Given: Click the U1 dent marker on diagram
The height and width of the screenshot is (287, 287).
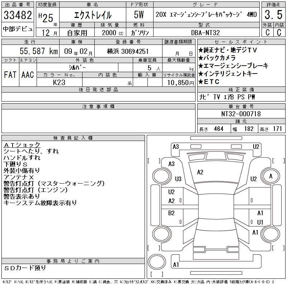Looking at the screenshot, I should coord(260,222).
